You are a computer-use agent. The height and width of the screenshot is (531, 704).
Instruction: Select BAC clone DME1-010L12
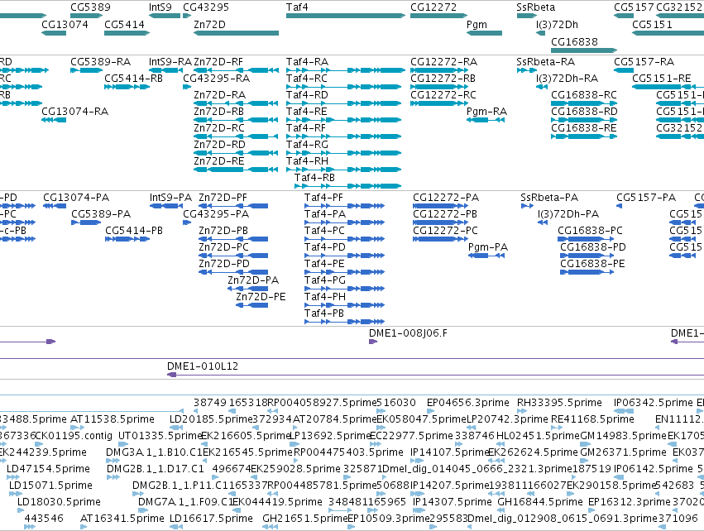click(x=435, y=375)
